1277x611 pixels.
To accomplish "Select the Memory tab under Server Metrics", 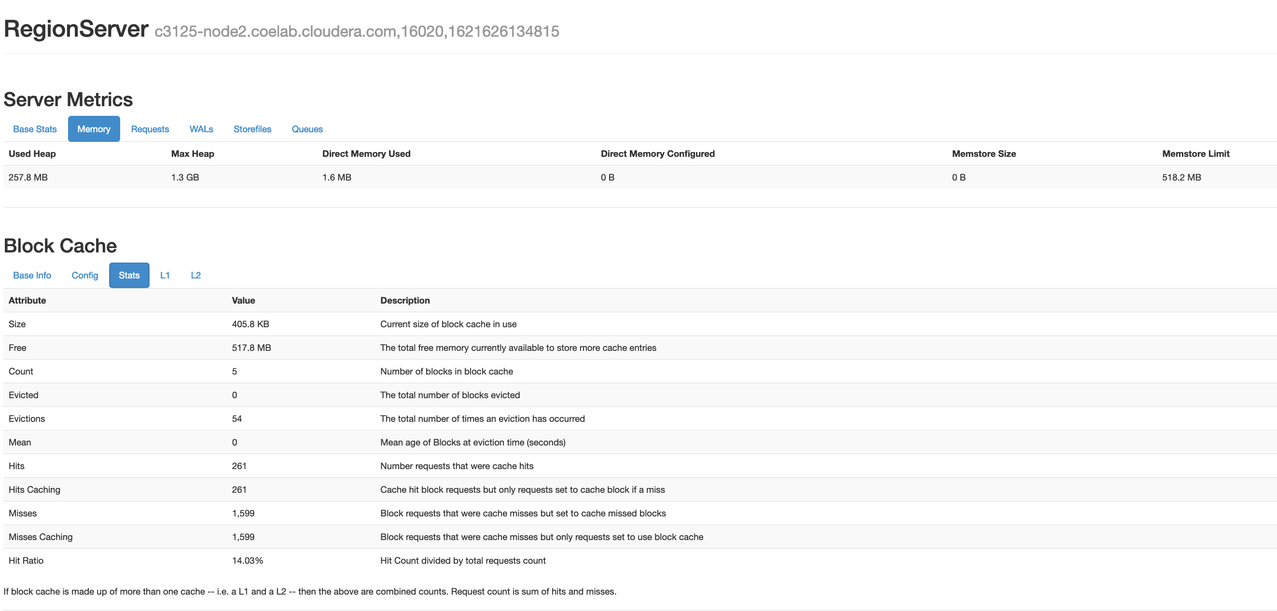I will [x=94, y=129].
